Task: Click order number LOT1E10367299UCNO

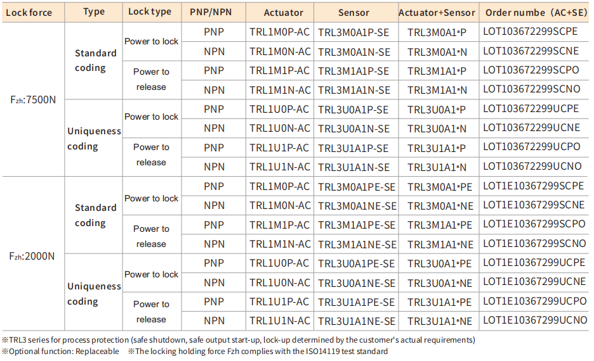Action: (x=535, y=320)
